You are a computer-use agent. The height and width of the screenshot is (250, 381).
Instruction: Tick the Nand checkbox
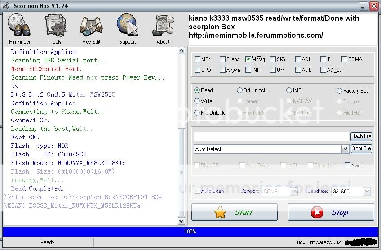click(347, 165)
